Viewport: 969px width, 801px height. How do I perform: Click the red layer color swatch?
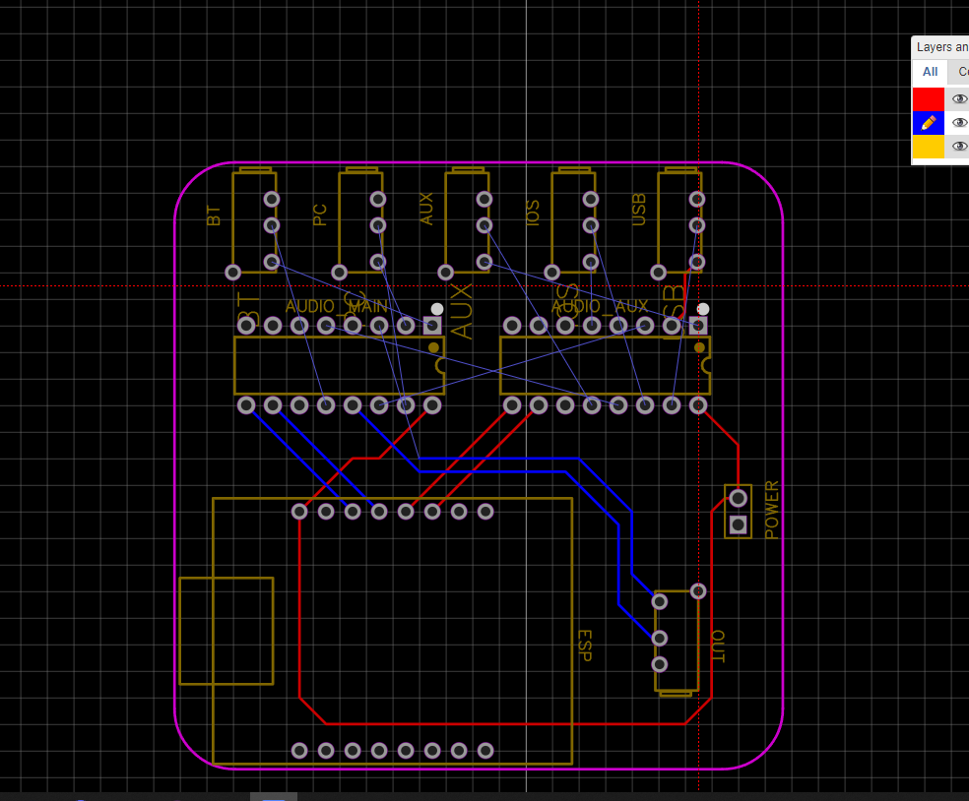coord(927,98)
